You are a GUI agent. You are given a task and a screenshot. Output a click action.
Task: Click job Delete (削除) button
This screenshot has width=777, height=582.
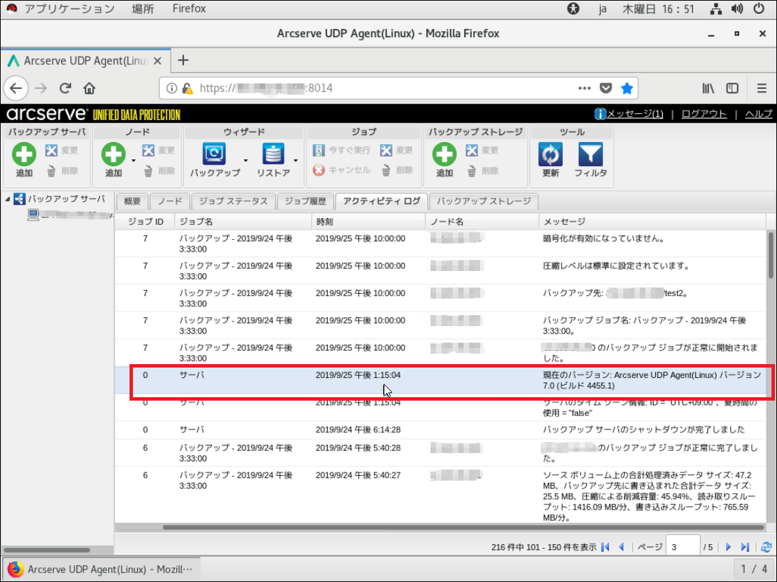coord(397,171)
